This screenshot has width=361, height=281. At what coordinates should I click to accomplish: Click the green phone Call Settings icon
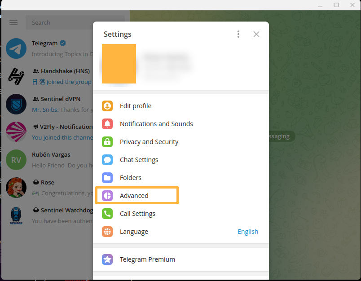click(107, 214)
